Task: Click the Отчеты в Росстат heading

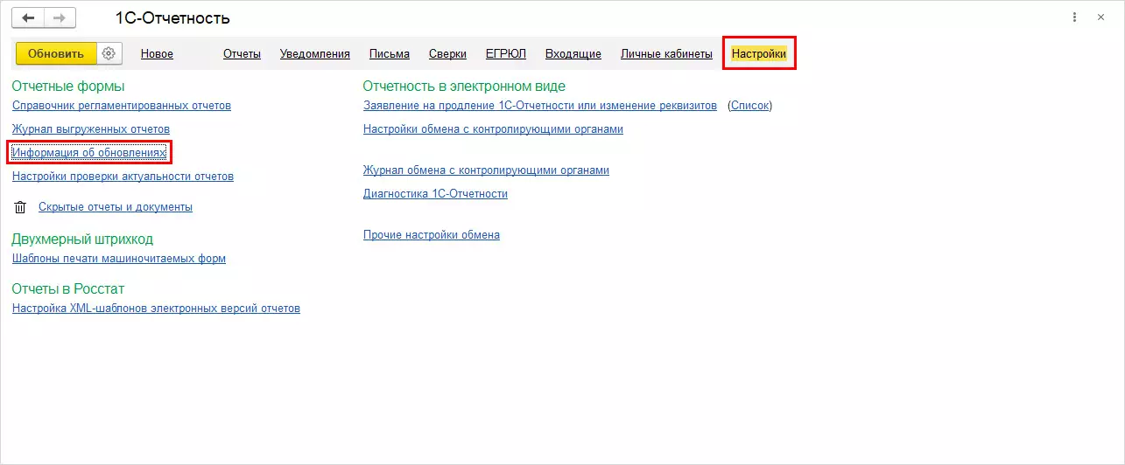Action: point(68,289)
